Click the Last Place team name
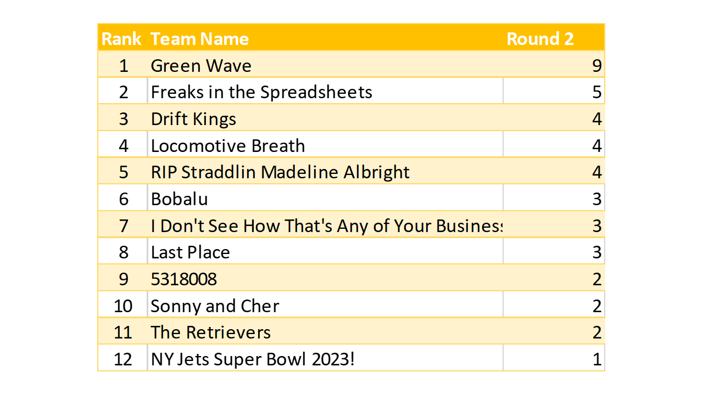The image size is (703, 395). click(x=190, y=252)
